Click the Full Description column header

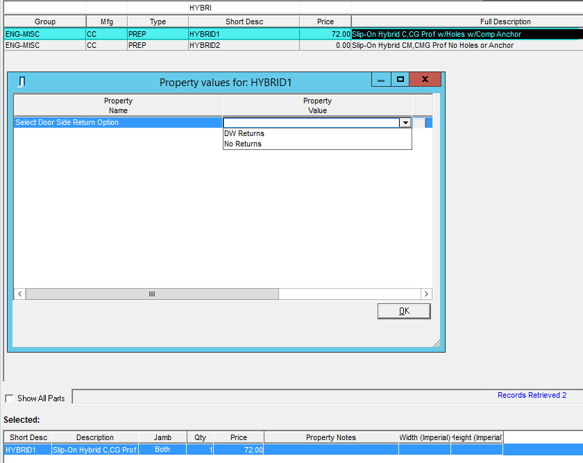pyautogui.click(x=505, y=22)
